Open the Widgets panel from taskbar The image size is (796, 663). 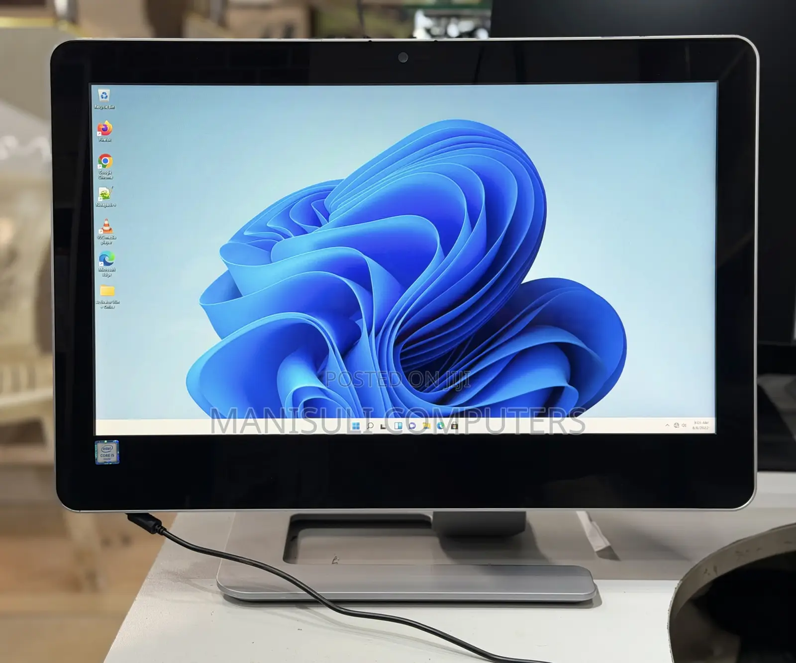[x=398, y=426]
